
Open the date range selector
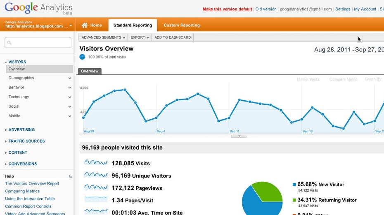[x=349, y=50]
